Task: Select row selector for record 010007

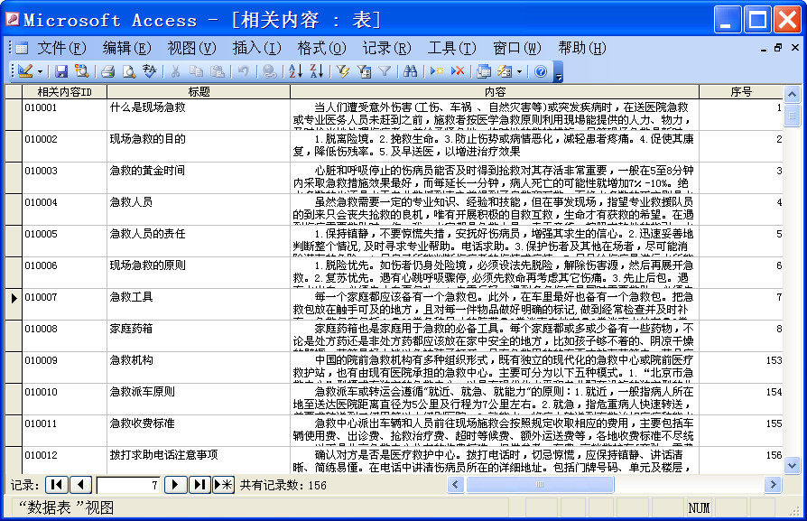Action: pyautogui.click(x=14, y=303)
